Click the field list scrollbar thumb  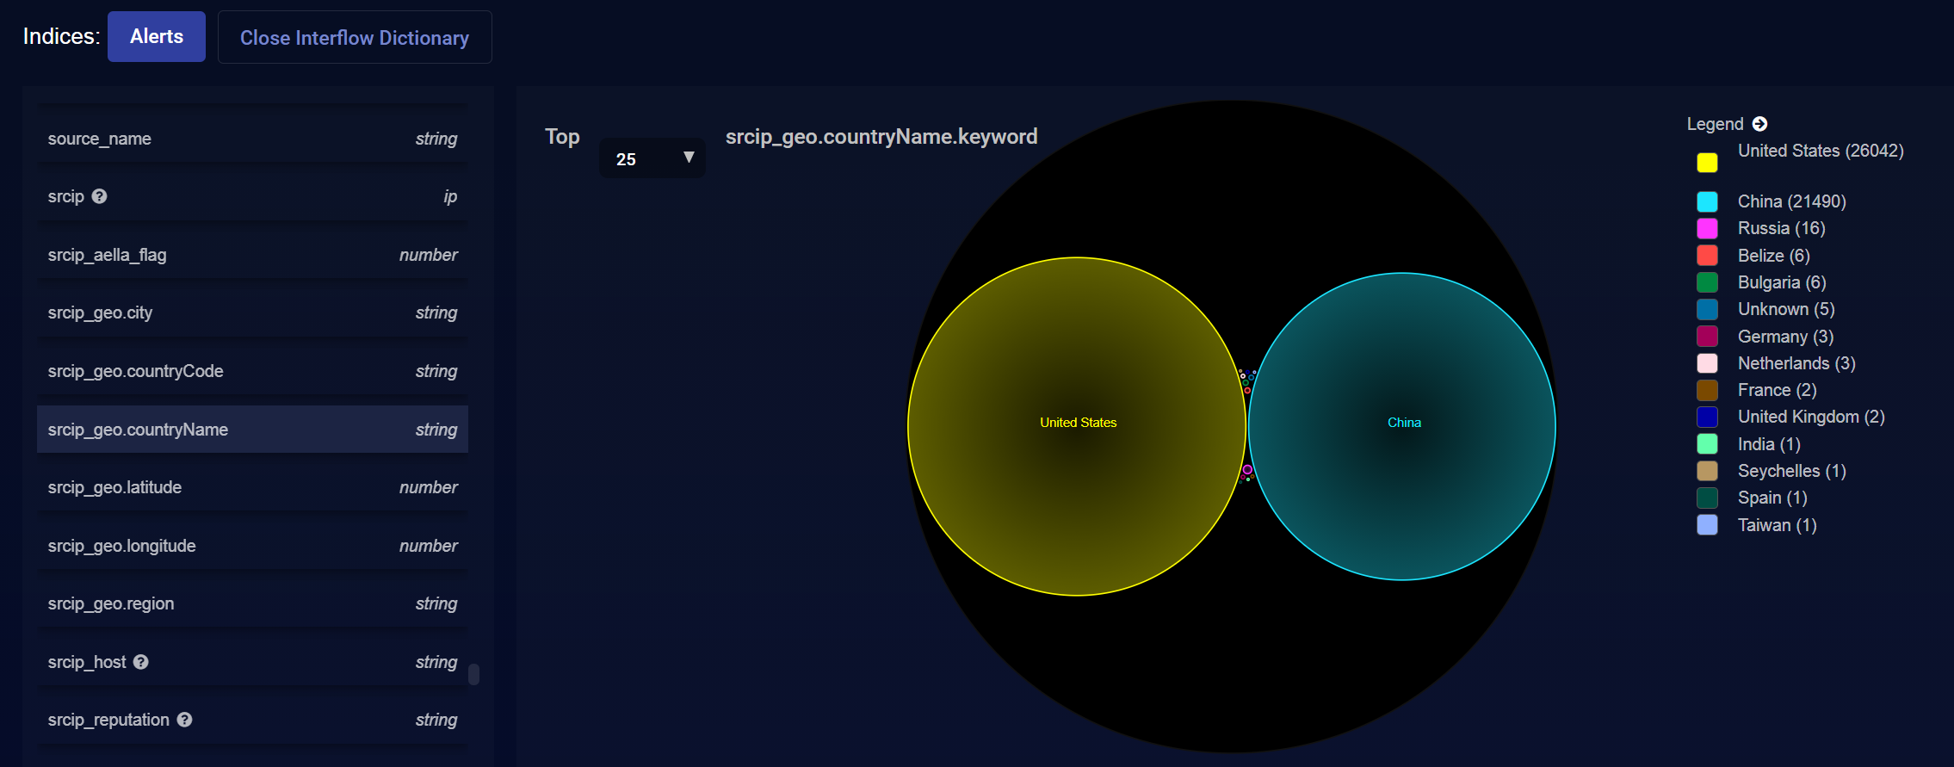(x=473, y=674)
